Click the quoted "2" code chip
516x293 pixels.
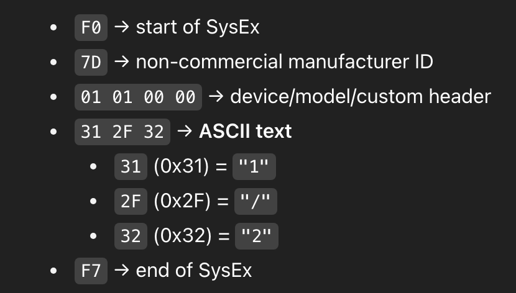(257, 236)
